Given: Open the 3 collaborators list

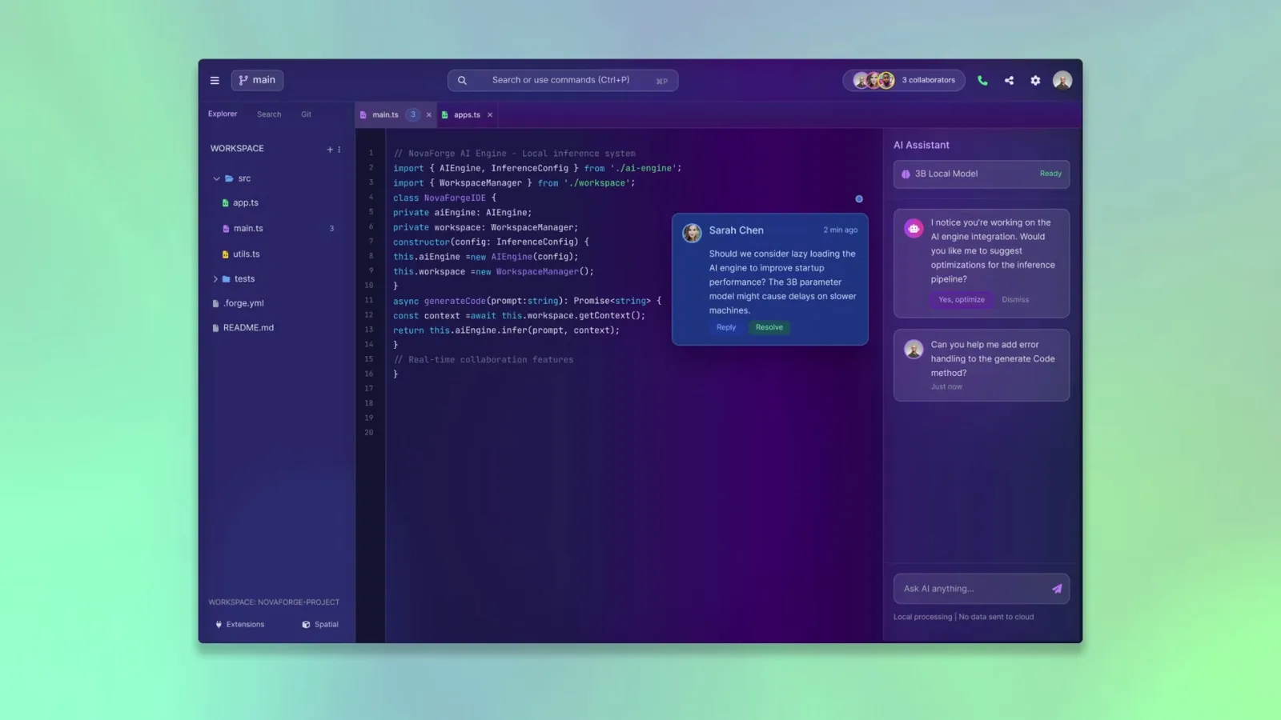Looking at the screenshot, I should (x=904, y=80).
